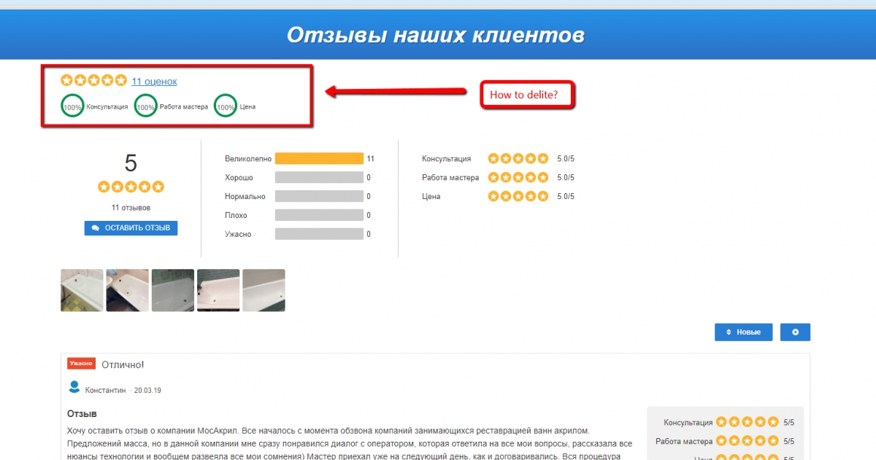Click the ОСТАВИТЬ ОТЗЫВ button

(x=131, y=228)
